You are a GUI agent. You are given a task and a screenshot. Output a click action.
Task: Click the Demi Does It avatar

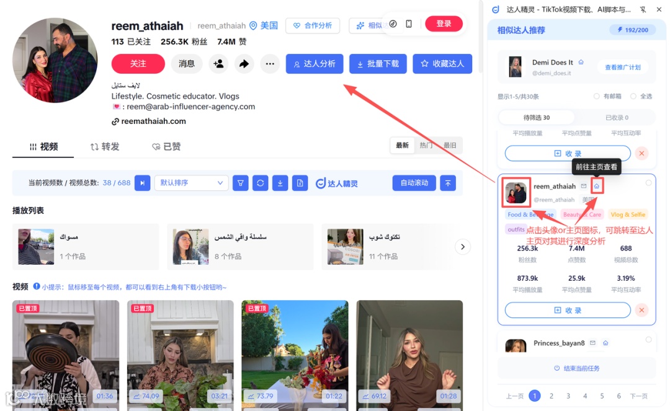click(516, 67)
